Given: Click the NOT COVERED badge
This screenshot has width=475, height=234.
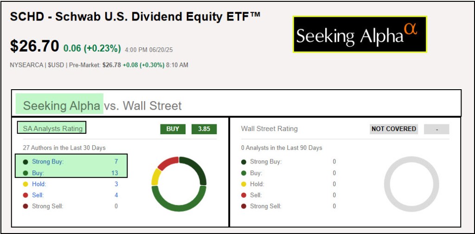Looking at the screenshot, I should tap(394, 129).
